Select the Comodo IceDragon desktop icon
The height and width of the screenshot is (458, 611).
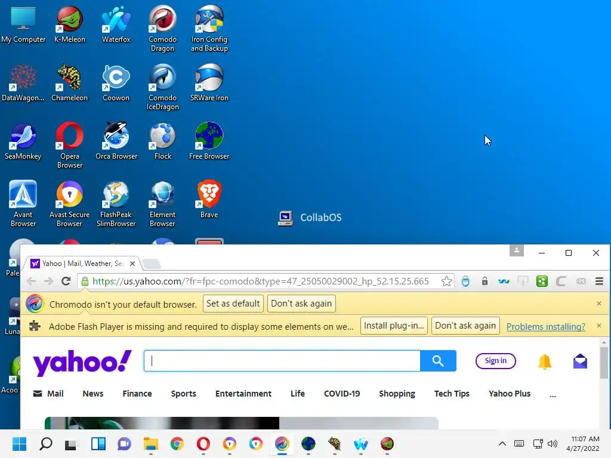click(x=162, y=87)
